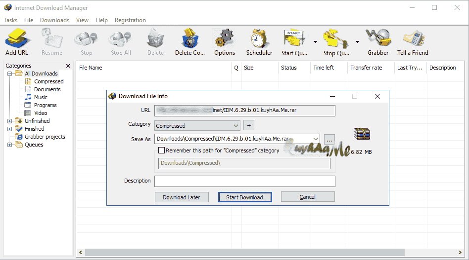This screenshot has height=260, width=469.
Task: Click the Description input field
Action: point(245,181)
